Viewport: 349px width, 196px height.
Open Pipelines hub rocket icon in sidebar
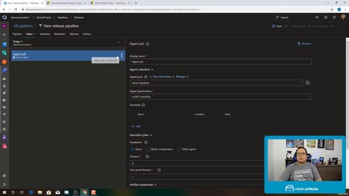point(4,70)
